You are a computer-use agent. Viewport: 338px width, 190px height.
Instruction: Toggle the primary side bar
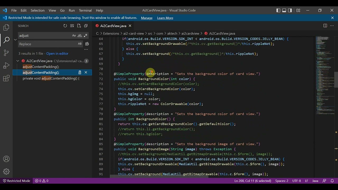click(x=278, y=10)
